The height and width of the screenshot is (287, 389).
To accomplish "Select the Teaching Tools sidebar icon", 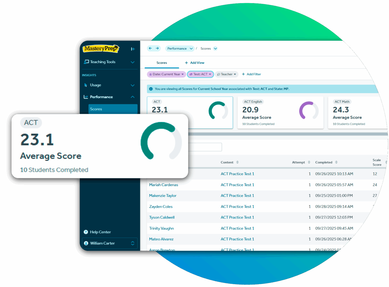I will pyautogui.click(x=86, y=62).
